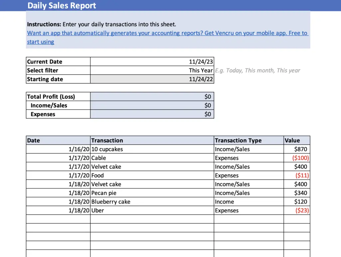
Task: Click the Select filter cell showing This Year
Action: [x=152, y=70]
